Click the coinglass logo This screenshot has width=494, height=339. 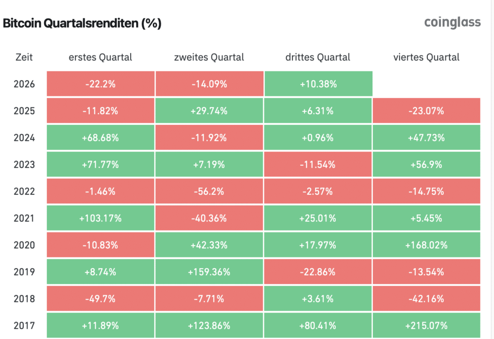(453, 23)
